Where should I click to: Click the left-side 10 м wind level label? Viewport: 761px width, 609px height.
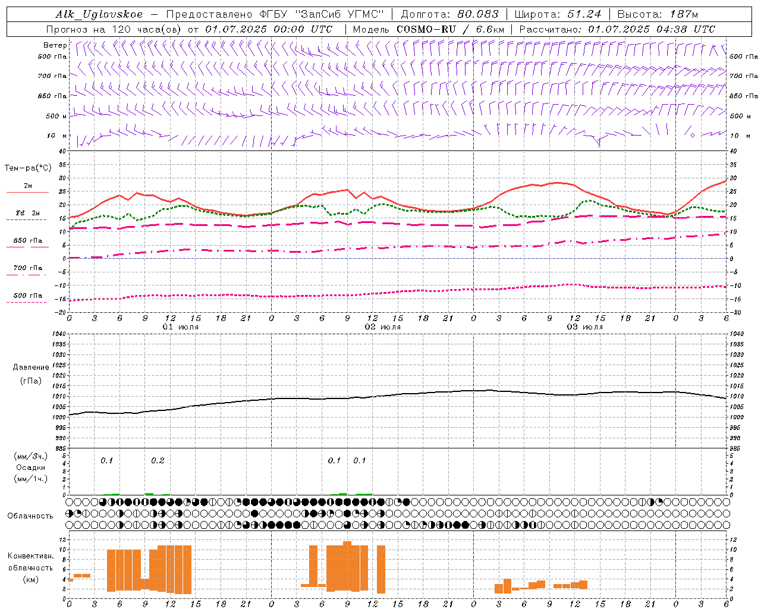57,136
